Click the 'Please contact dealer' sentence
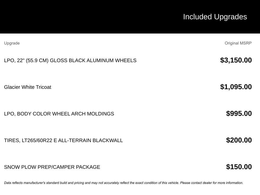The width and height of the screenshot is (260, 195). tap(212, 183)
